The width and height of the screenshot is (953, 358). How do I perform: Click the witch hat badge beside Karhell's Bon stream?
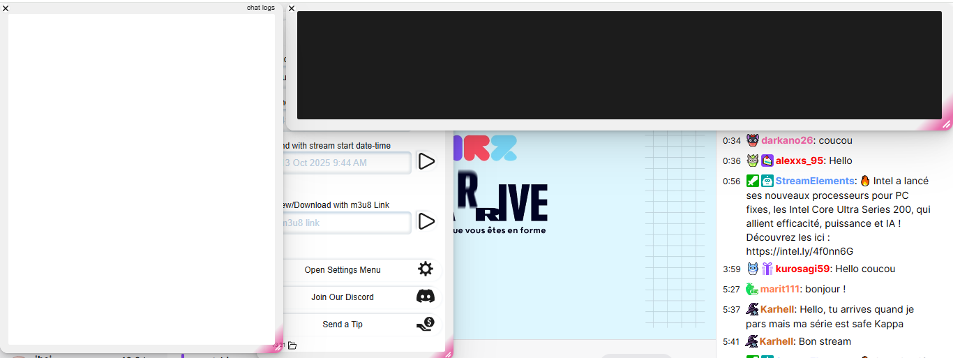pyautogui.click(x=751, y=341)
